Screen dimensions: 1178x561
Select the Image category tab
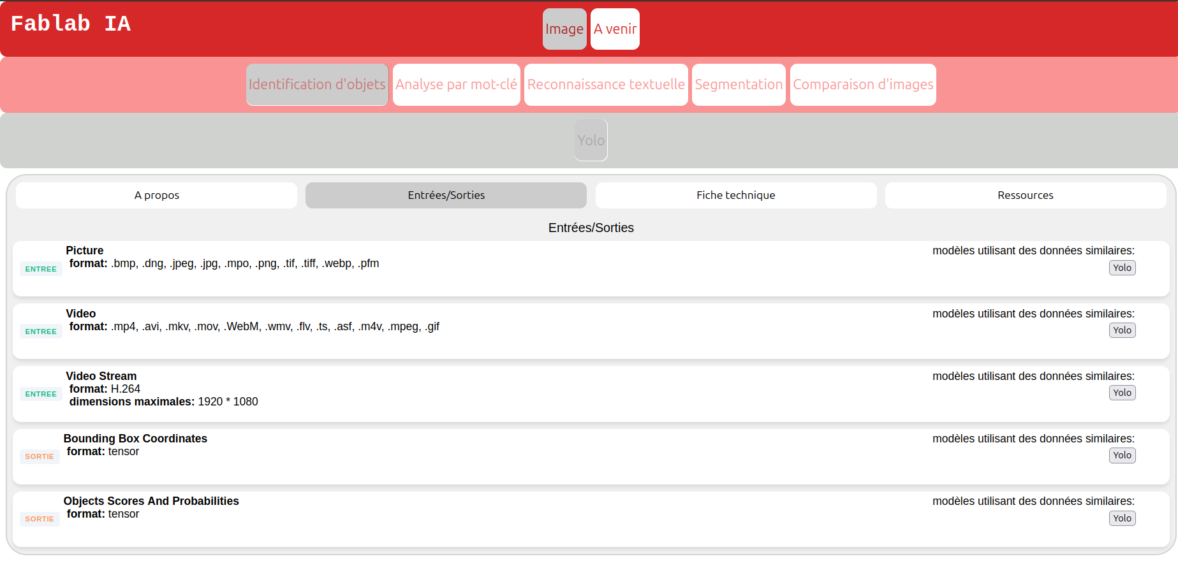point(564,29)
